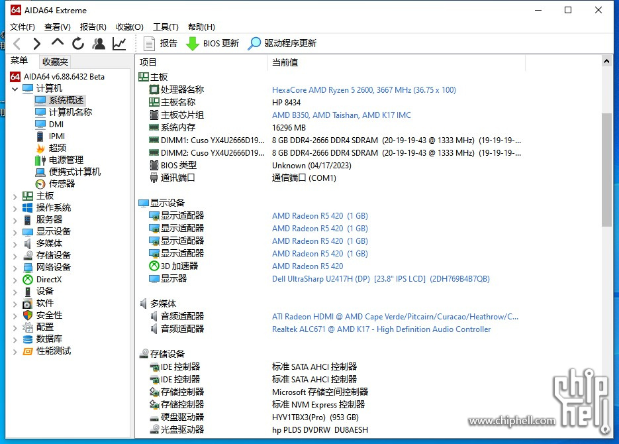Click the scrollbar up arrow
The width and height of the screenshot is (619, 444).
[x=606, y=61]
